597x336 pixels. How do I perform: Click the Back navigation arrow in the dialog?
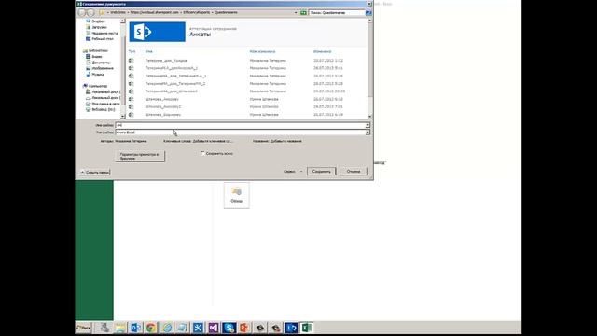point(82,12)
